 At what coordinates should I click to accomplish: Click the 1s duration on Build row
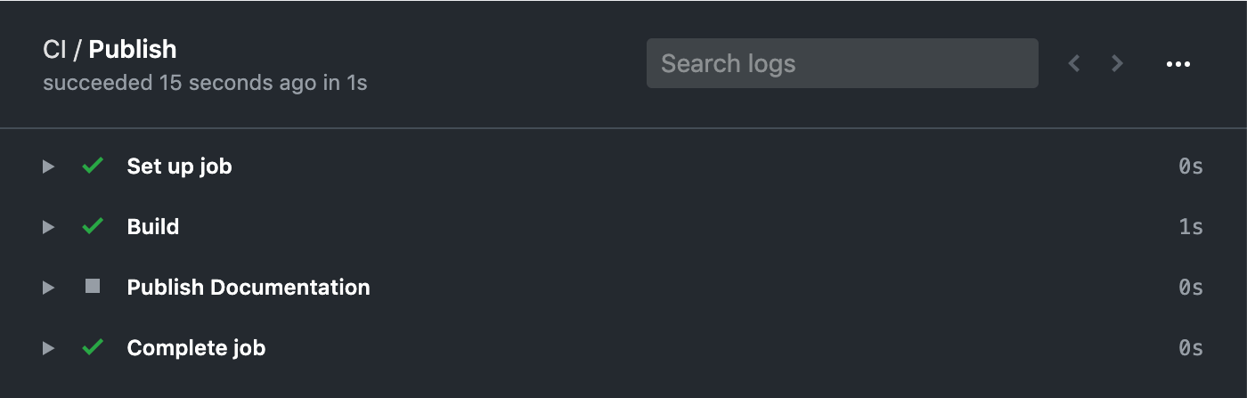[1191, 227]
